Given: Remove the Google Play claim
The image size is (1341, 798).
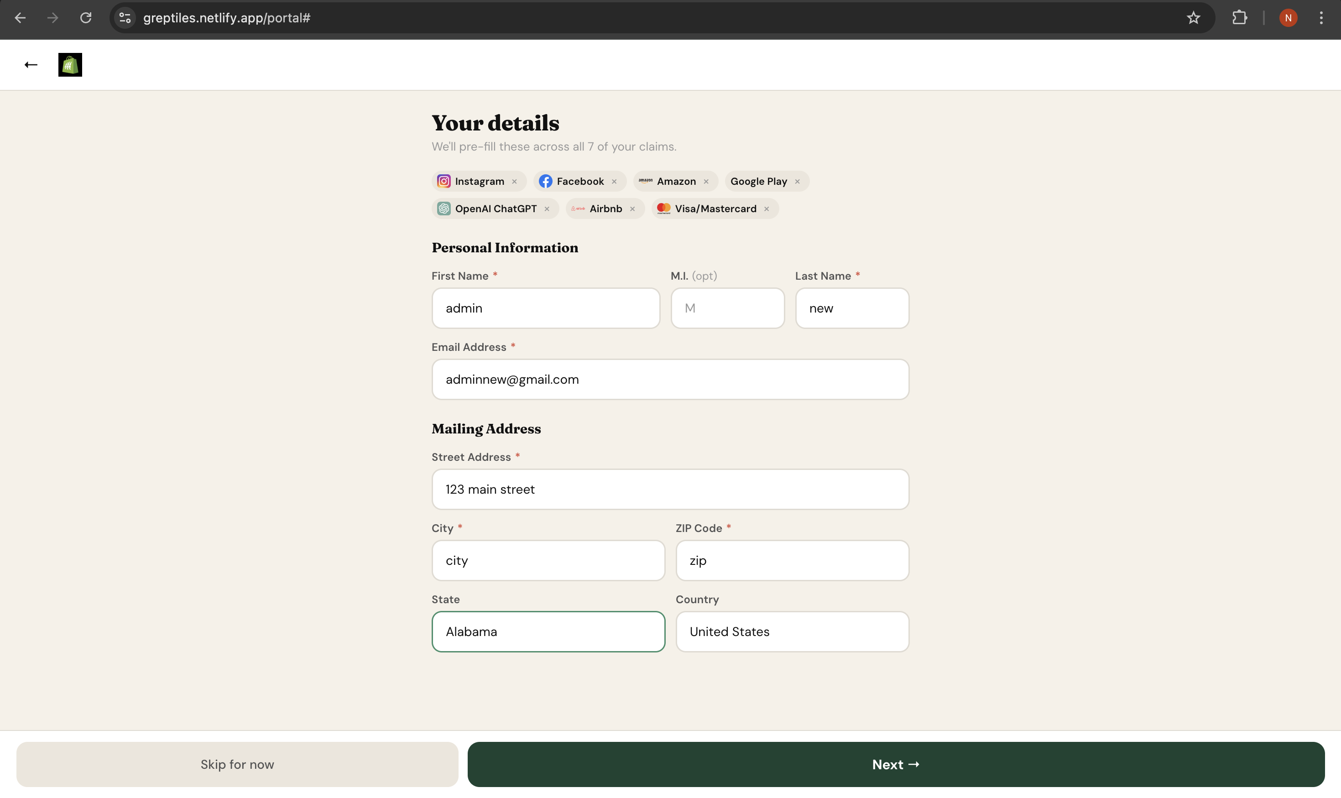Looking at the screenshot, I should click(x=798, y=181).
